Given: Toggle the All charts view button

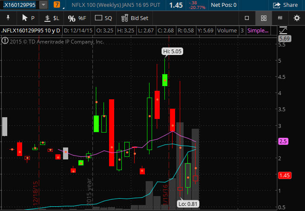Looking at the screenshot, I should point(280,18).
